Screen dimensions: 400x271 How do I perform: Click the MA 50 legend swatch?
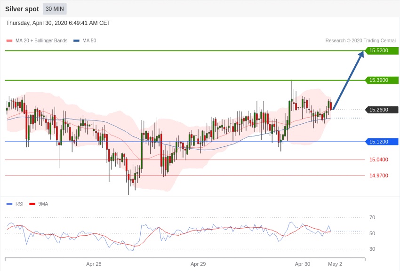[76, 41]
